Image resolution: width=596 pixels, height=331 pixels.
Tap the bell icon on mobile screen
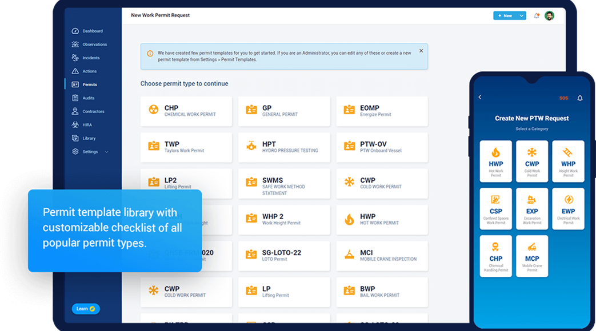click(x=579, y=98)
